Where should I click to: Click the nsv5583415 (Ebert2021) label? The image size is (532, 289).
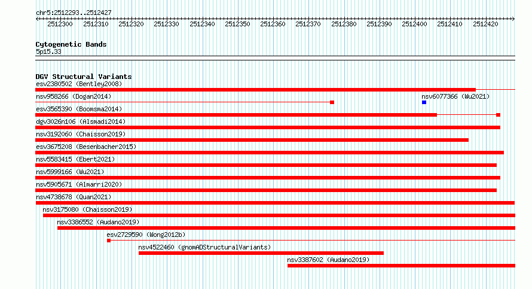(75, 159)
